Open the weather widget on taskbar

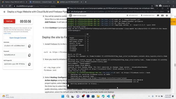click(x=8, y=96)
